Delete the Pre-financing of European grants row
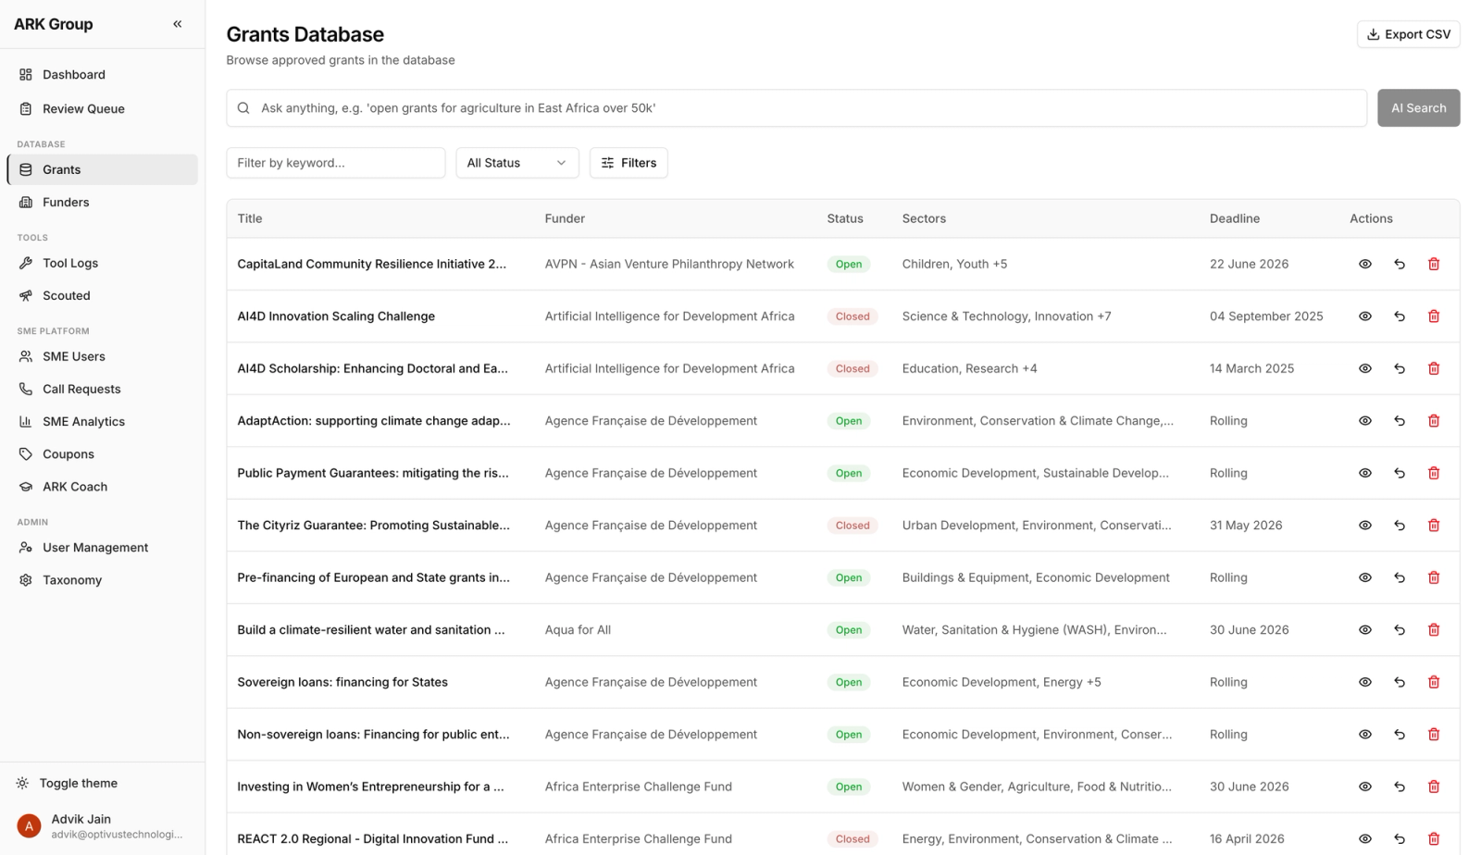The height and width of the screenshot is (855, 1481). [1433, 577]
